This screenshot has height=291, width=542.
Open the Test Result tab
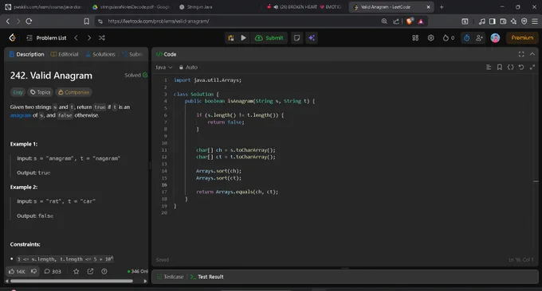pyautogui.click(x=206, y=277)
